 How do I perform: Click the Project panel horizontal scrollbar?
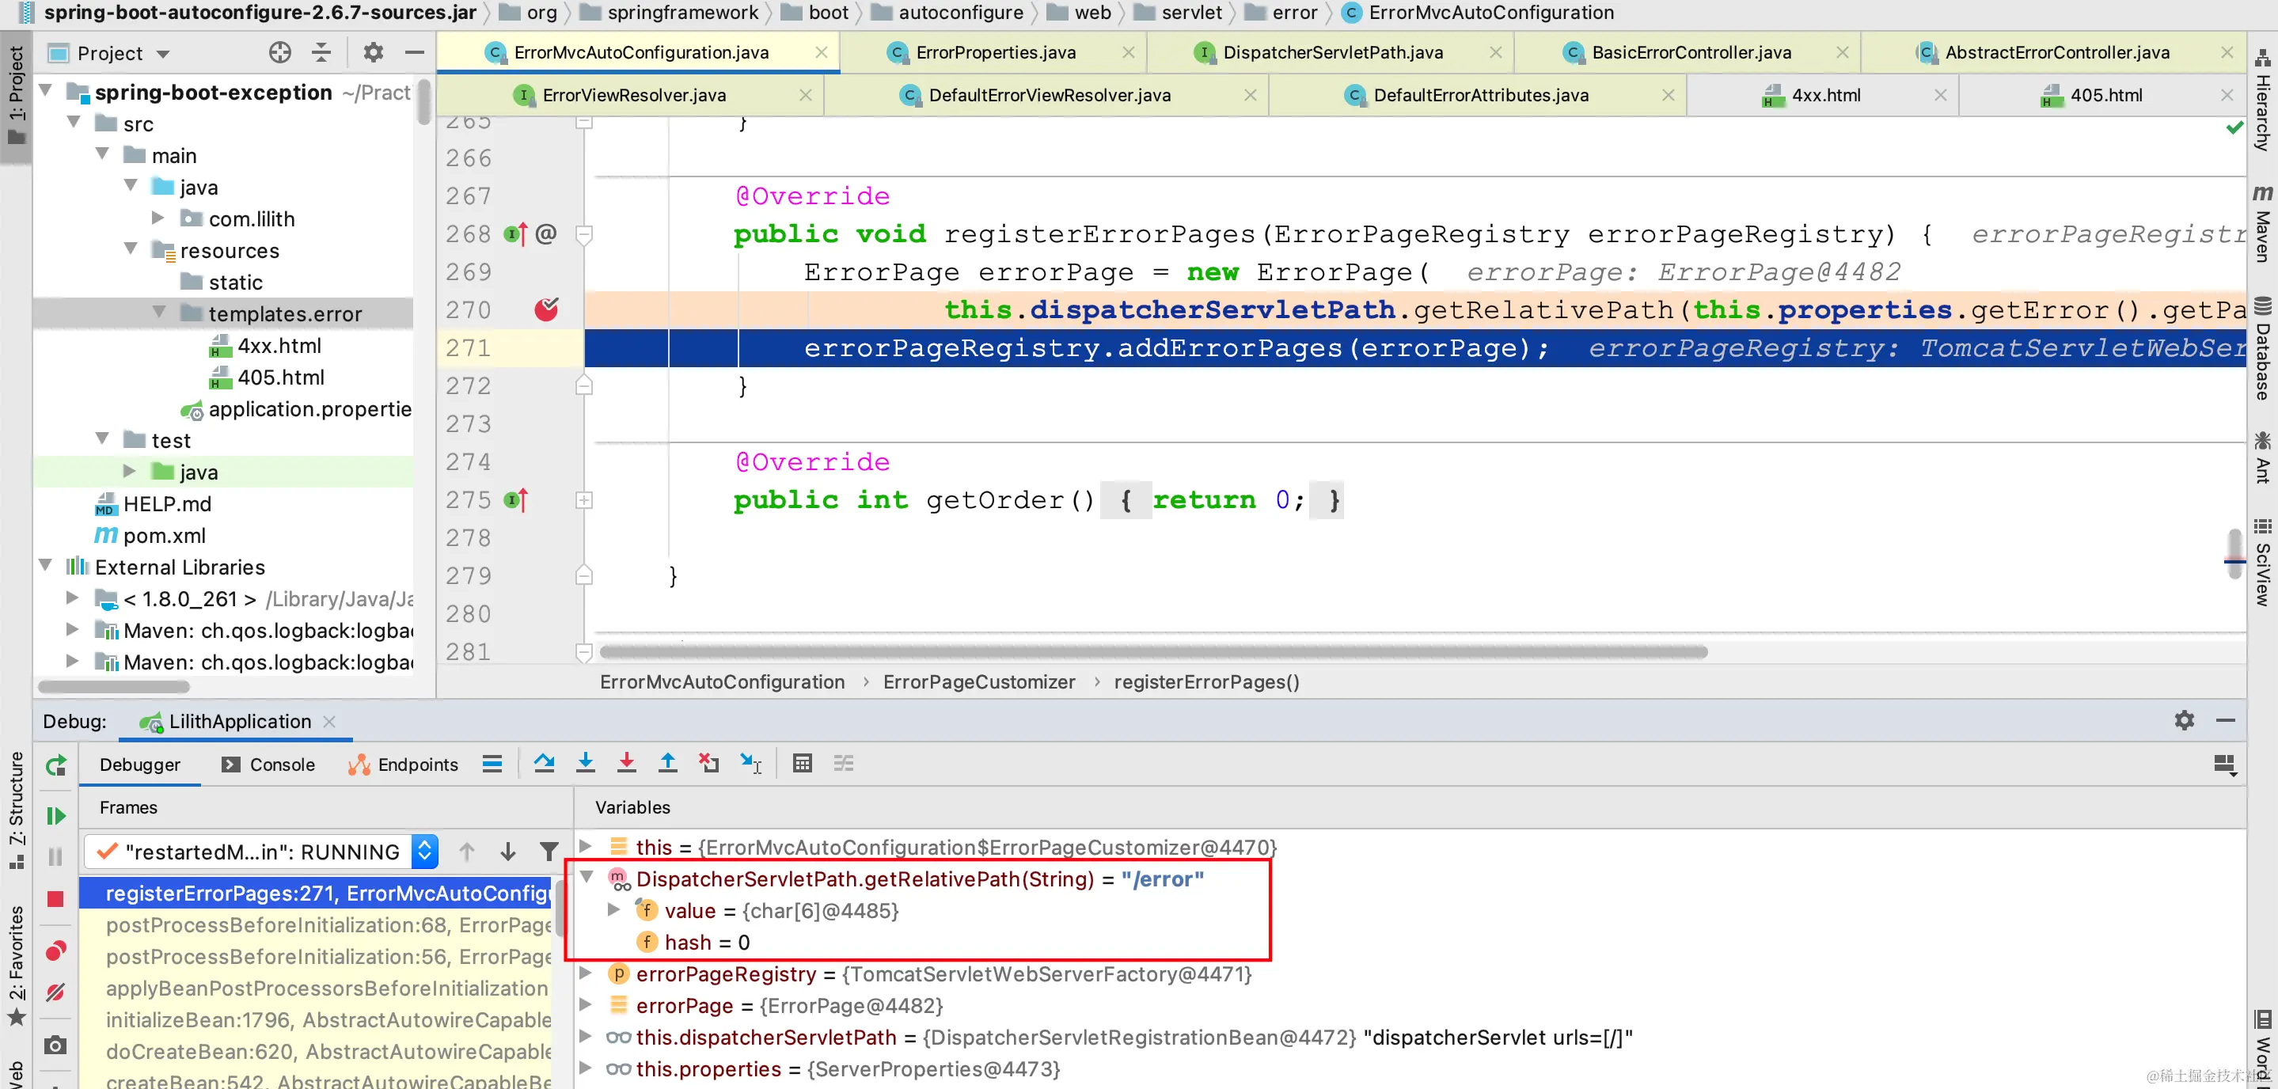(x=114, y=687)
